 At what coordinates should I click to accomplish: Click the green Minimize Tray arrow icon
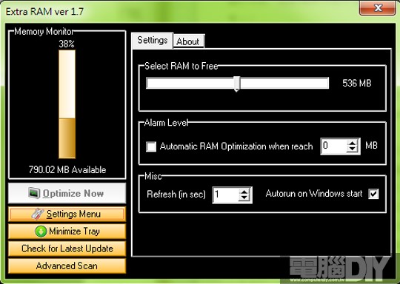(x=41, y=231)
